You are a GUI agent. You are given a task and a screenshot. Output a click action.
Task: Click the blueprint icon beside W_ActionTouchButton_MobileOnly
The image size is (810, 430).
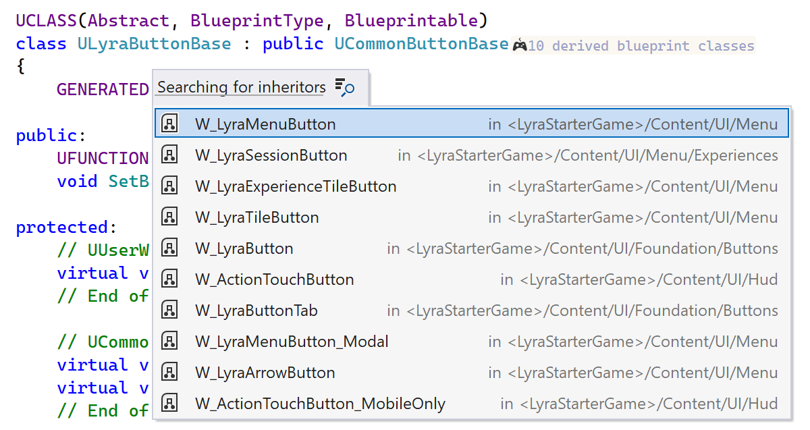click(x=170, y=404)
